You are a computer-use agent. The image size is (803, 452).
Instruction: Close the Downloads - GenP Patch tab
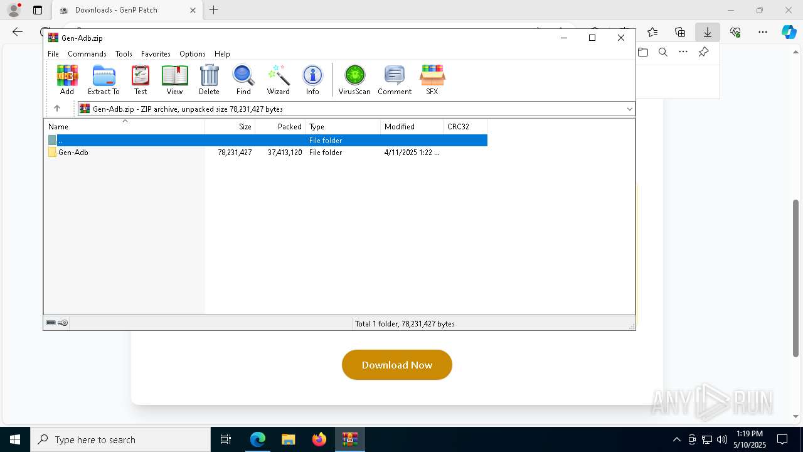193,10
